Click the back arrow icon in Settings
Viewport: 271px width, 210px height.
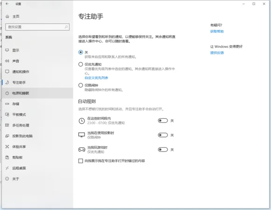click(7, 4)
